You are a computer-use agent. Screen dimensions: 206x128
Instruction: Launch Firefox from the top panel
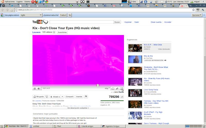(x=36, y=2)
